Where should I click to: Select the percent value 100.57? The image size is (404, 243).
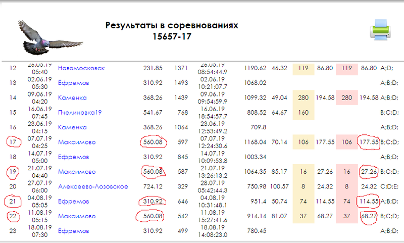point(279,186)
